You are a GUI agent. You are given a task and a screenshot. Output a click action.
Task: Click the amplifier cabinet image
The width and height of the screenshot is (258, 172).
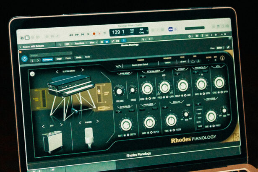[x=52, y=141]
